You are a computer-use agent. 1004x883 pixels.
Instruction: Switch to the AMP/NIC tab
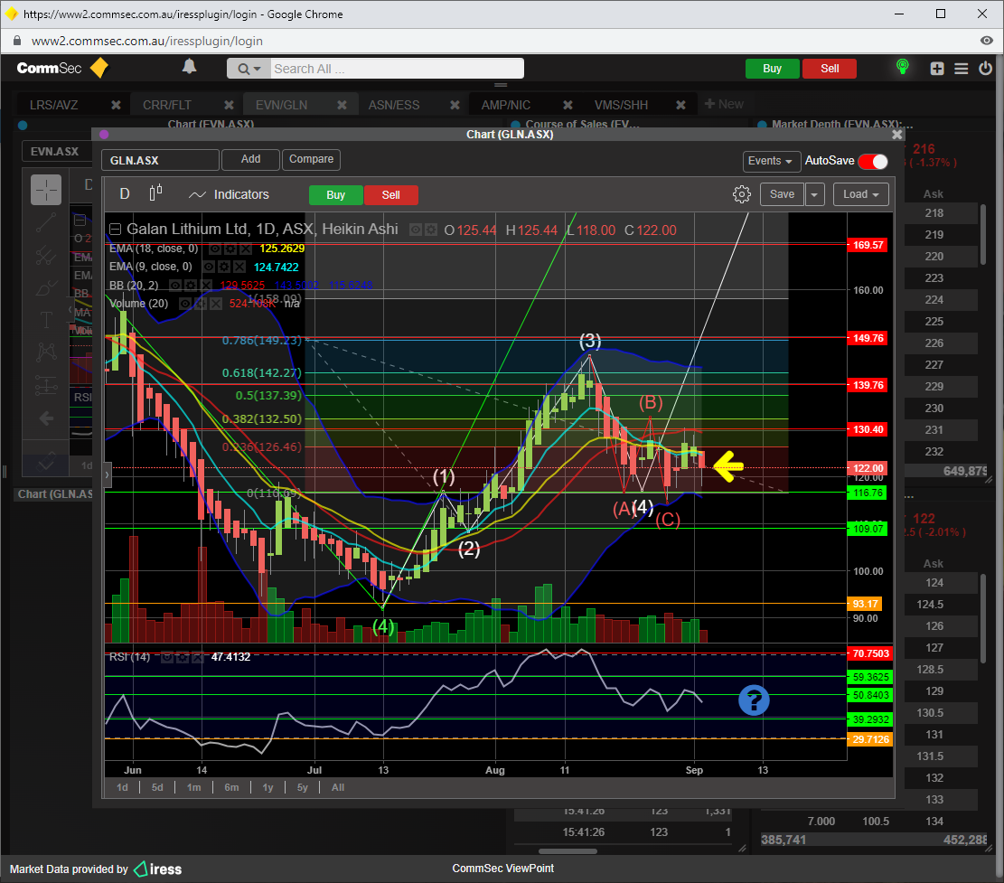coord(506,105)
